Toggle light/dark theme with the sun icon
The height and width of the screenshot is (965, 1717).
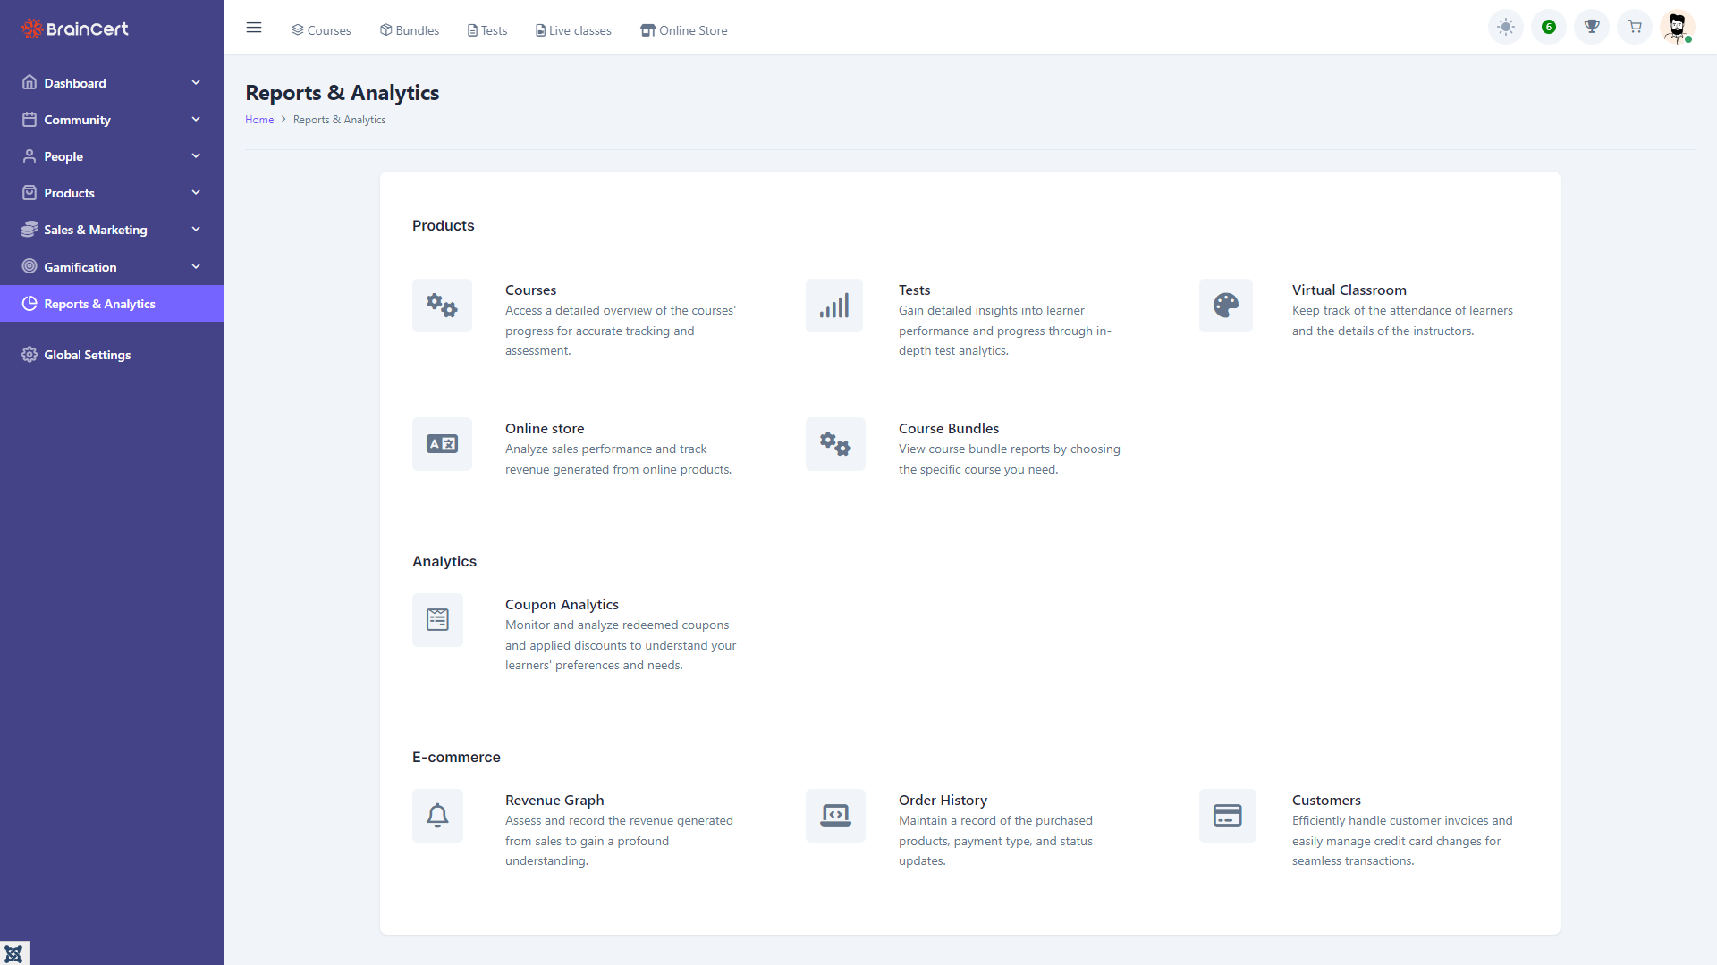tap(1505, 27)
